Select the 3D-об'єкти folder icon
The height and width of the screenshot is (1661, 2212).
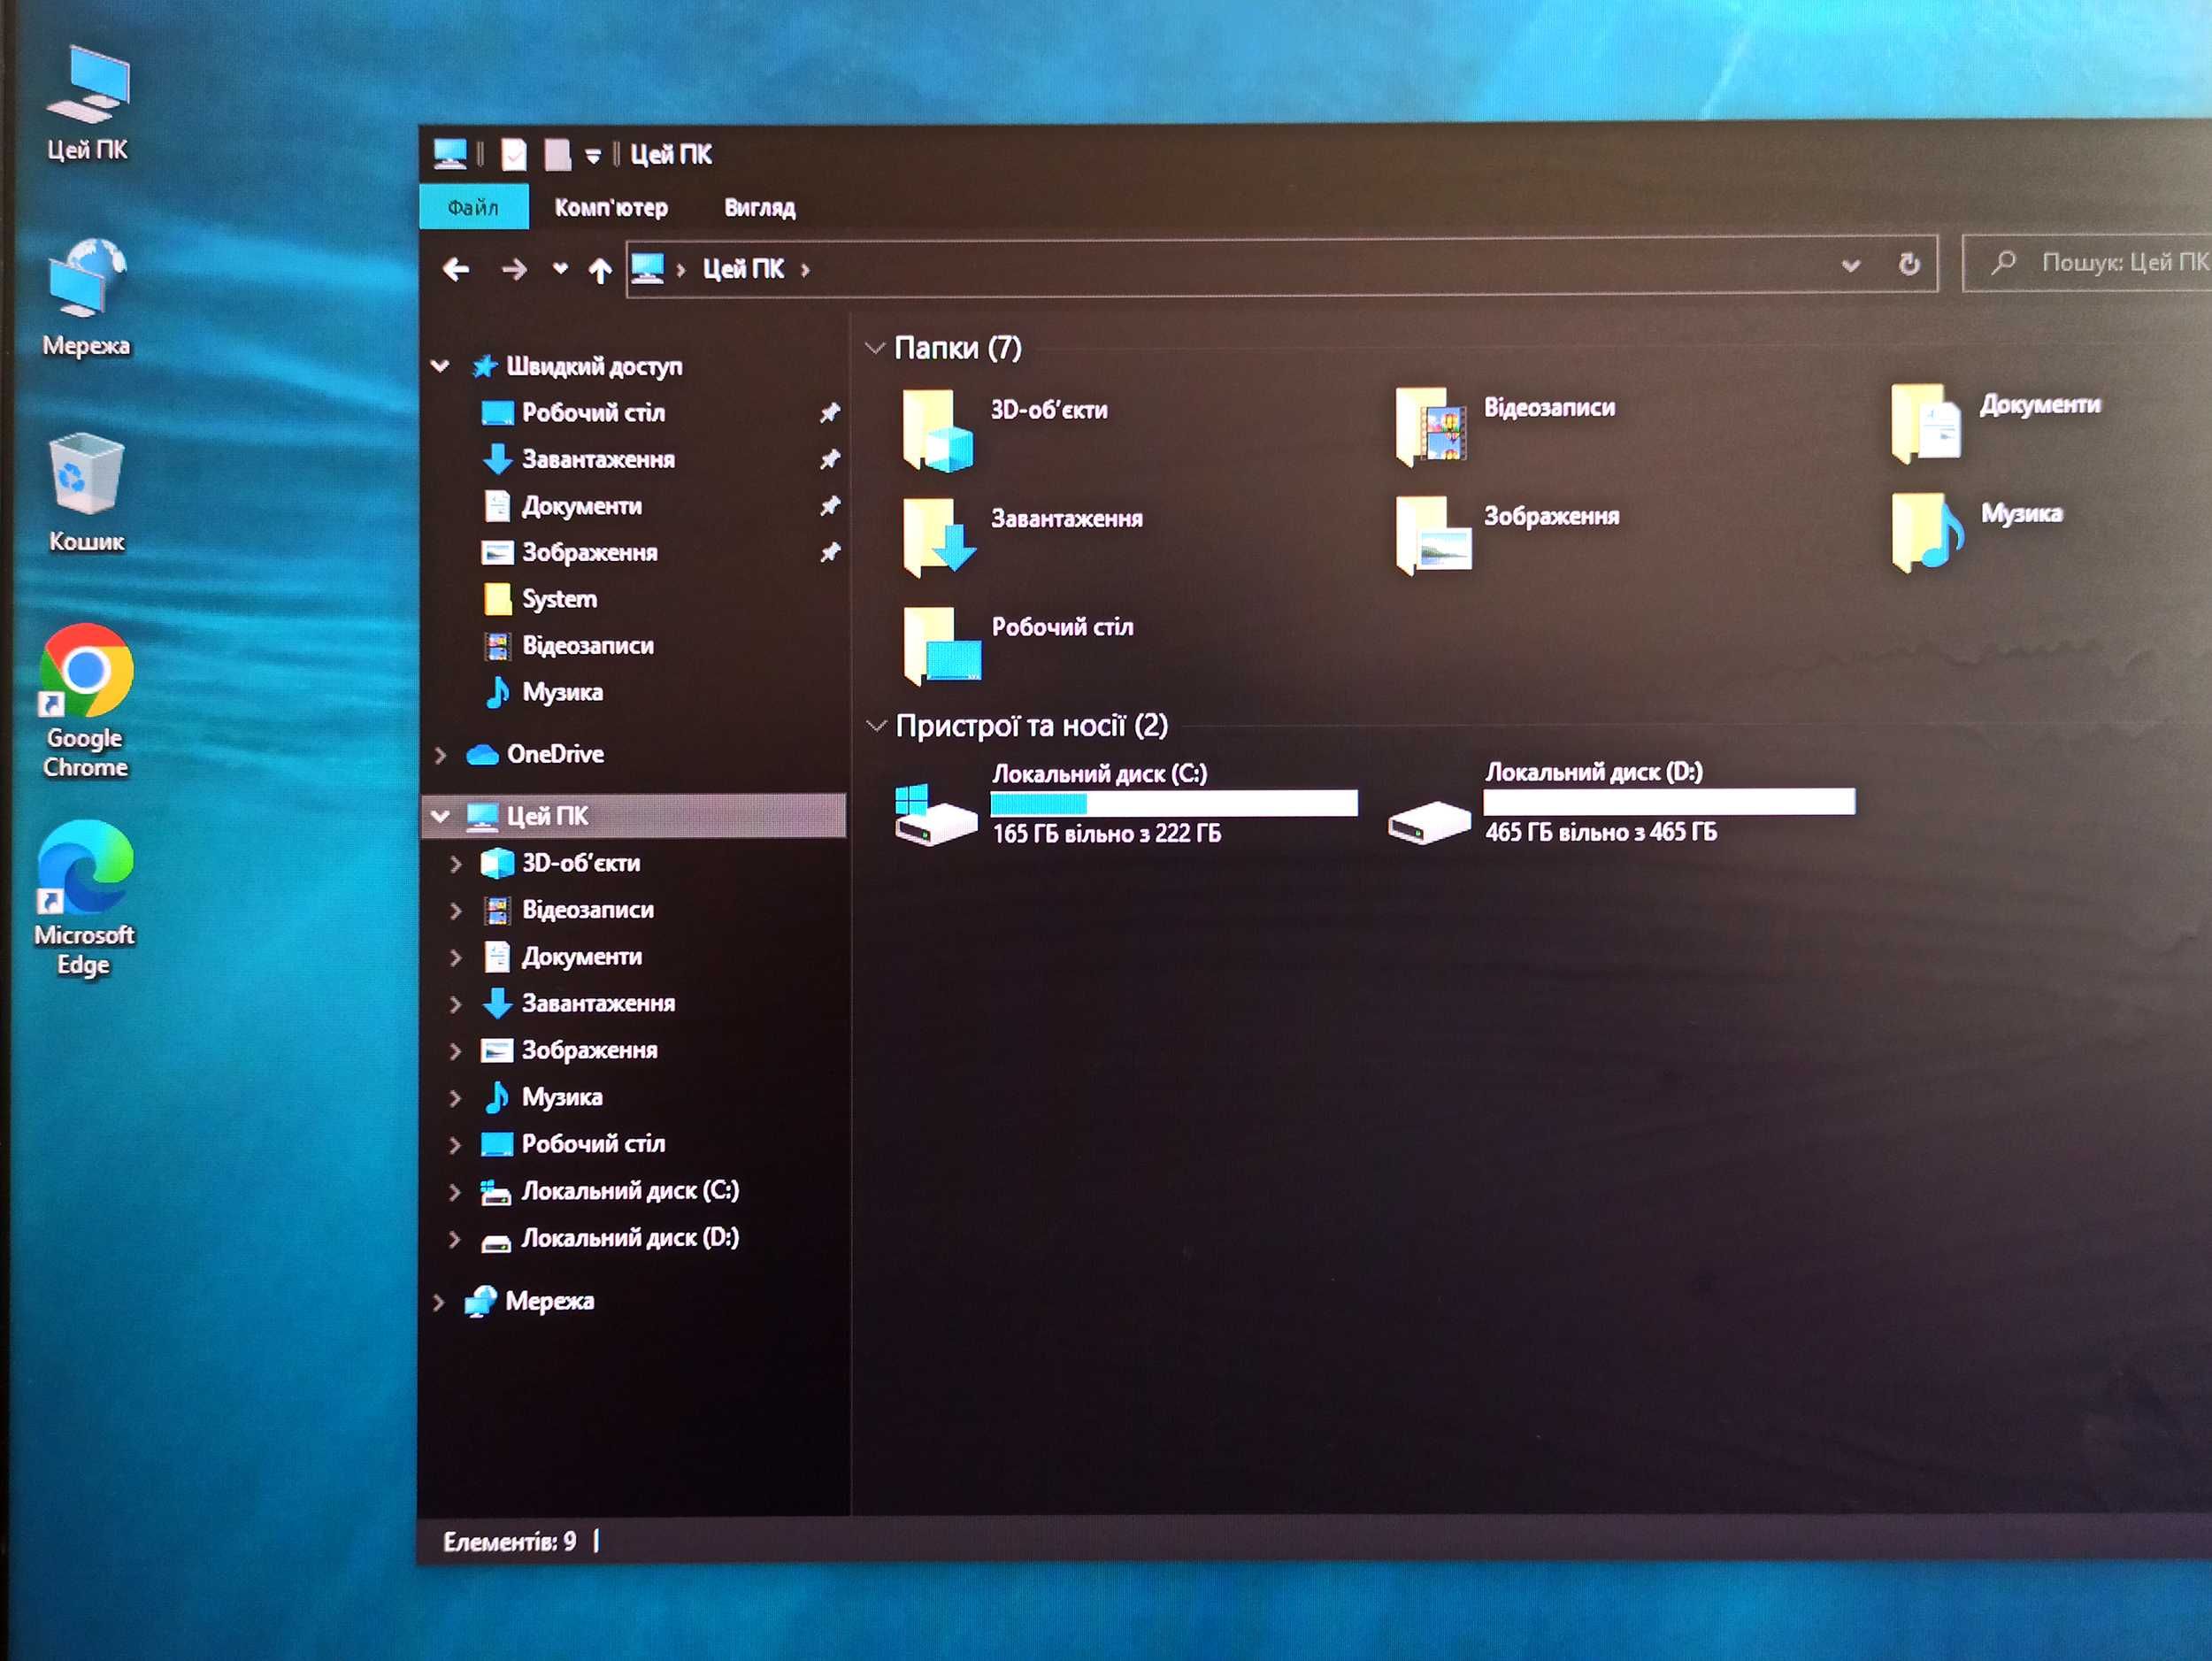[x=937, y=431]
